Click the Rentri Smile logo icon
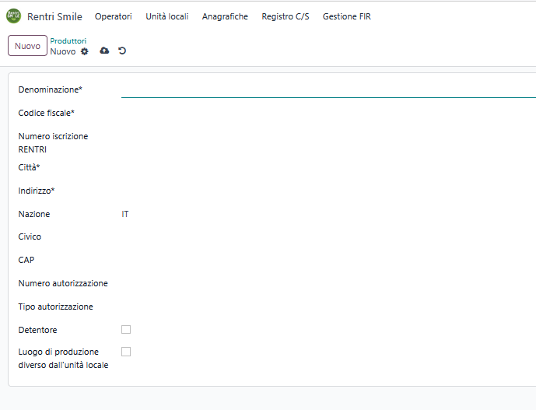Viewport: 536px width, 410px height. (x=14, y=16)
